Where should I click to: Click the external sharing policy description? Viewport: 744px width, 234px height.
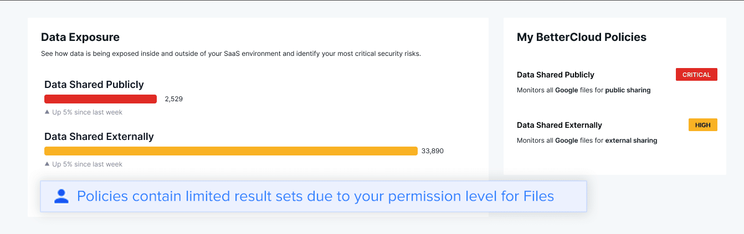[587, 141]
